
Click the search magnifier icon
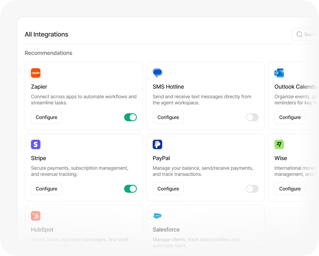point(299,34)
